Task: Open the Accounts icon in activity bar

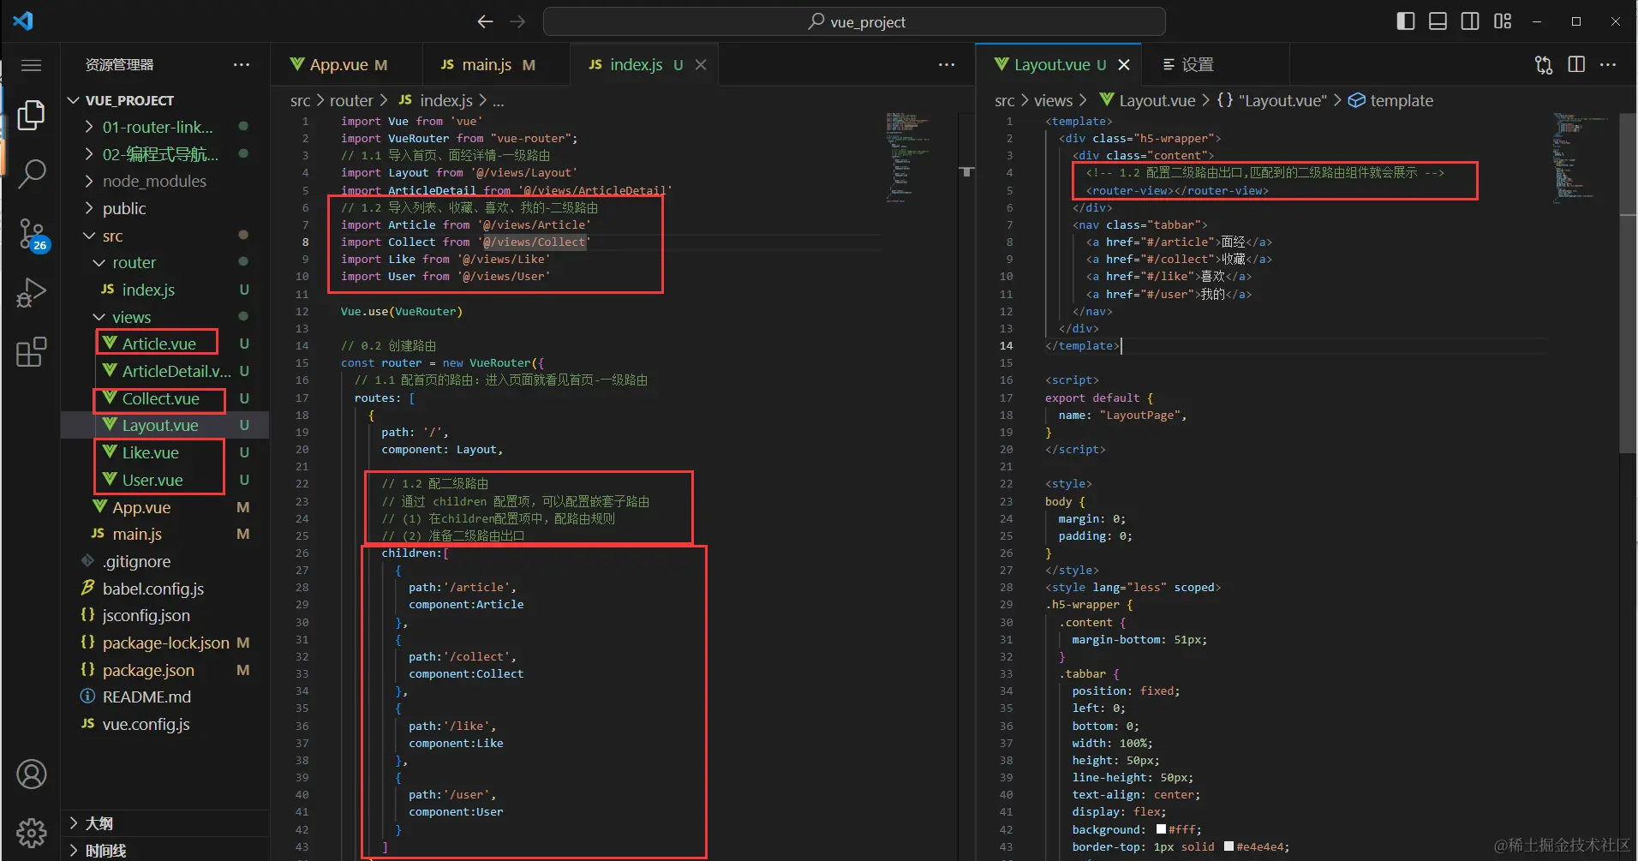Action: pos(31,774)
